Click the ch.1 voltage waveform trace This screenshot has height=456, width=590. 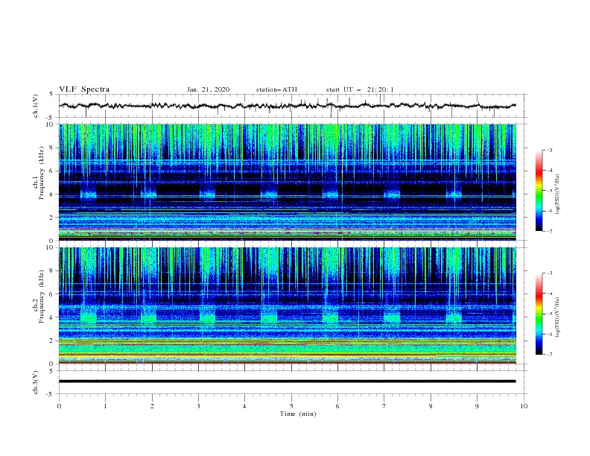[x=287, y=106]
